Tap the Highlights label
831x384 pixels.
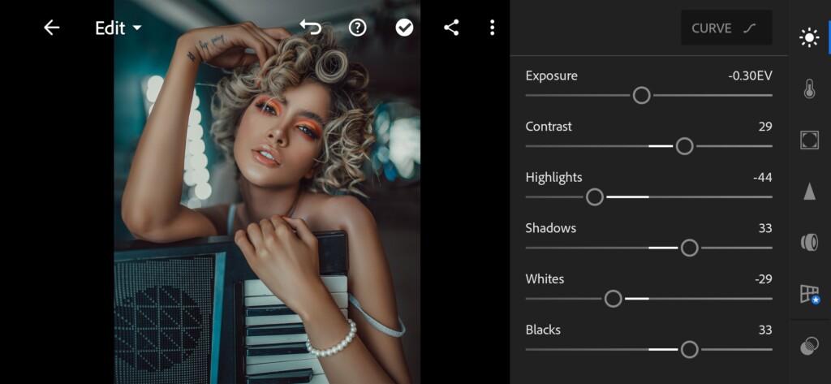pyautogui.click(x=553, y=179)
